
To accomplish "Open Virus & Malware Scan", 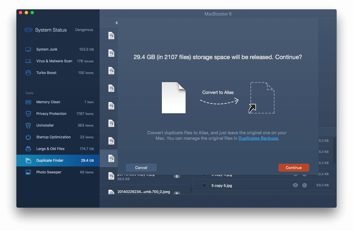I will click(x=54, y=61).
